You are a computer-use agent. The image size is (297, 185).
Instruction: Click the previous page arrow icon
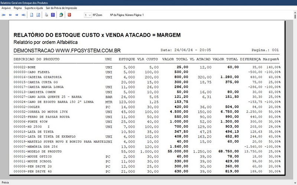click(10, 15)
